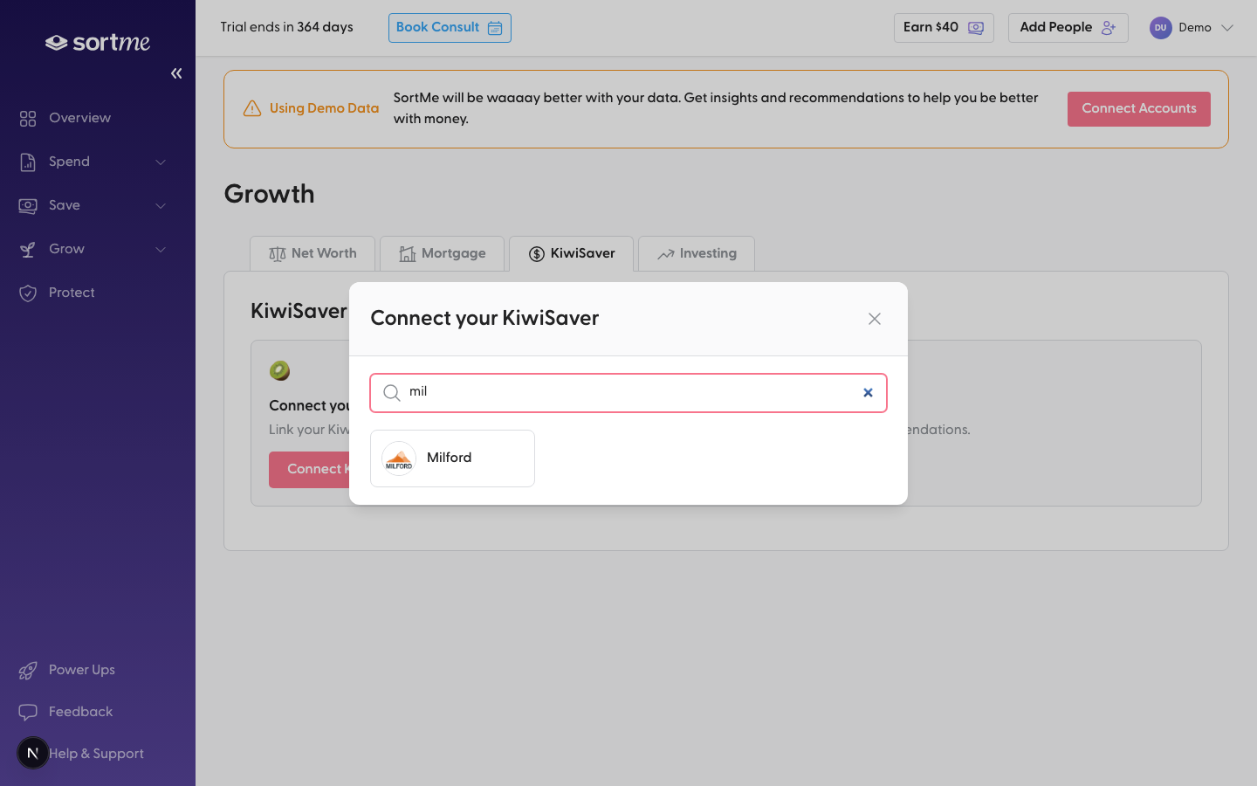This screenshot has height=786, width=1257.
Task: Click into the KiwiSaver search field
Action: (x=628, y=393)
